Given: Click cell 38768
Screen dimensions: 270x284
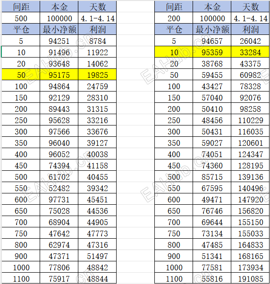Looking at the screenshot, I should point(212,63).
